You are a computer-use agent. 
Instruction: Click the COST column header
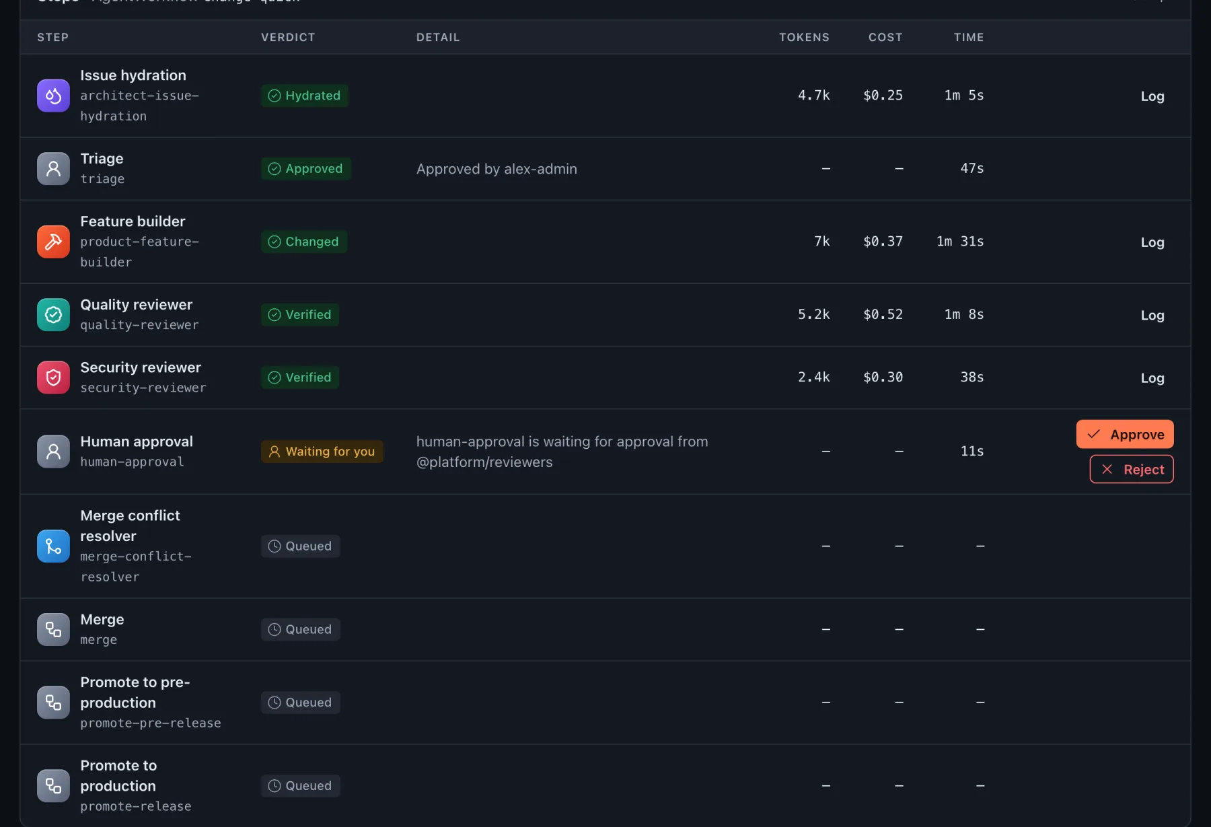(885, 37)
